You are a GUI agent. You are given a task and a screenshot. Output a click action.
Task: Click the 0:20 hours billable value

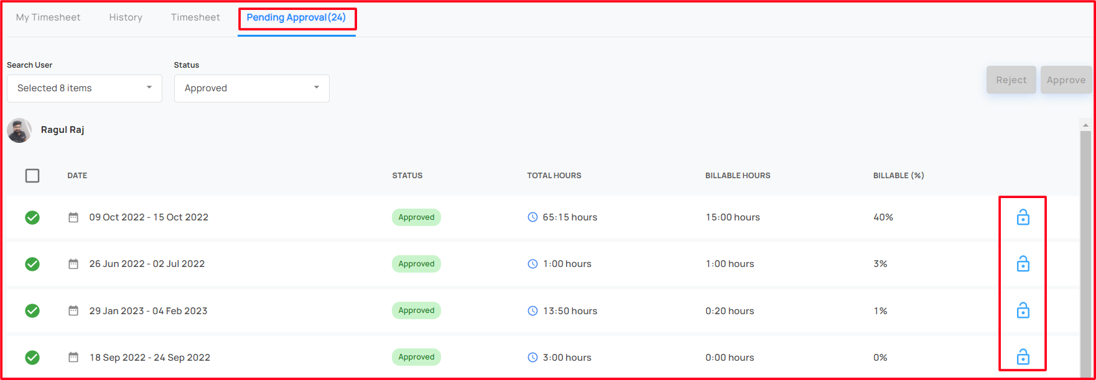tap(730, 310)
